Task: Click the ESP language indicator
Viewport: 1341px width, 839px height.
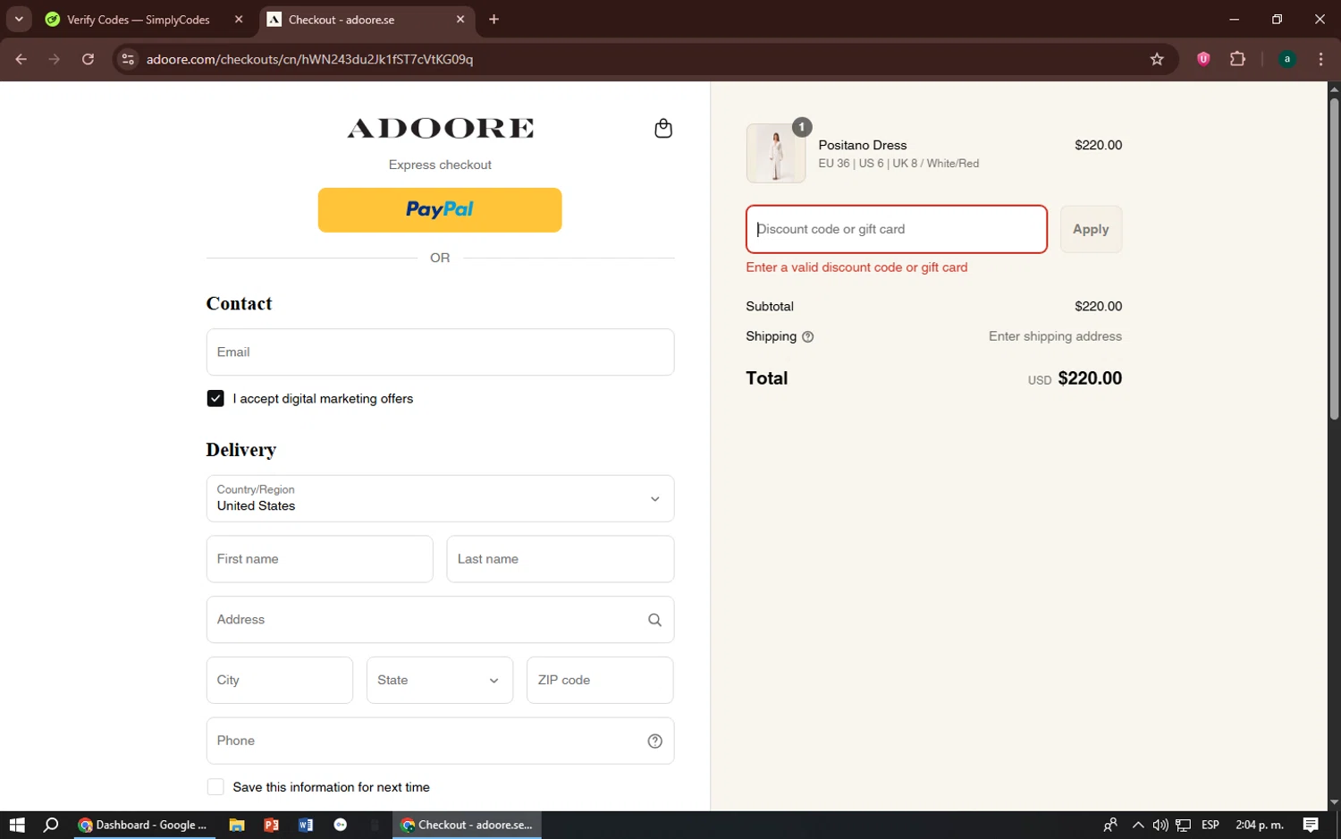Action: [1210, 825]
